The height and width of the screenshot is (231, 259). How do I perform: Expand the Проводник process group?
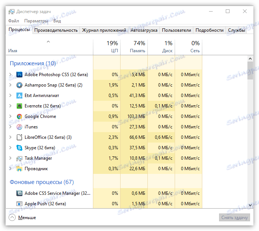(10, 168)
